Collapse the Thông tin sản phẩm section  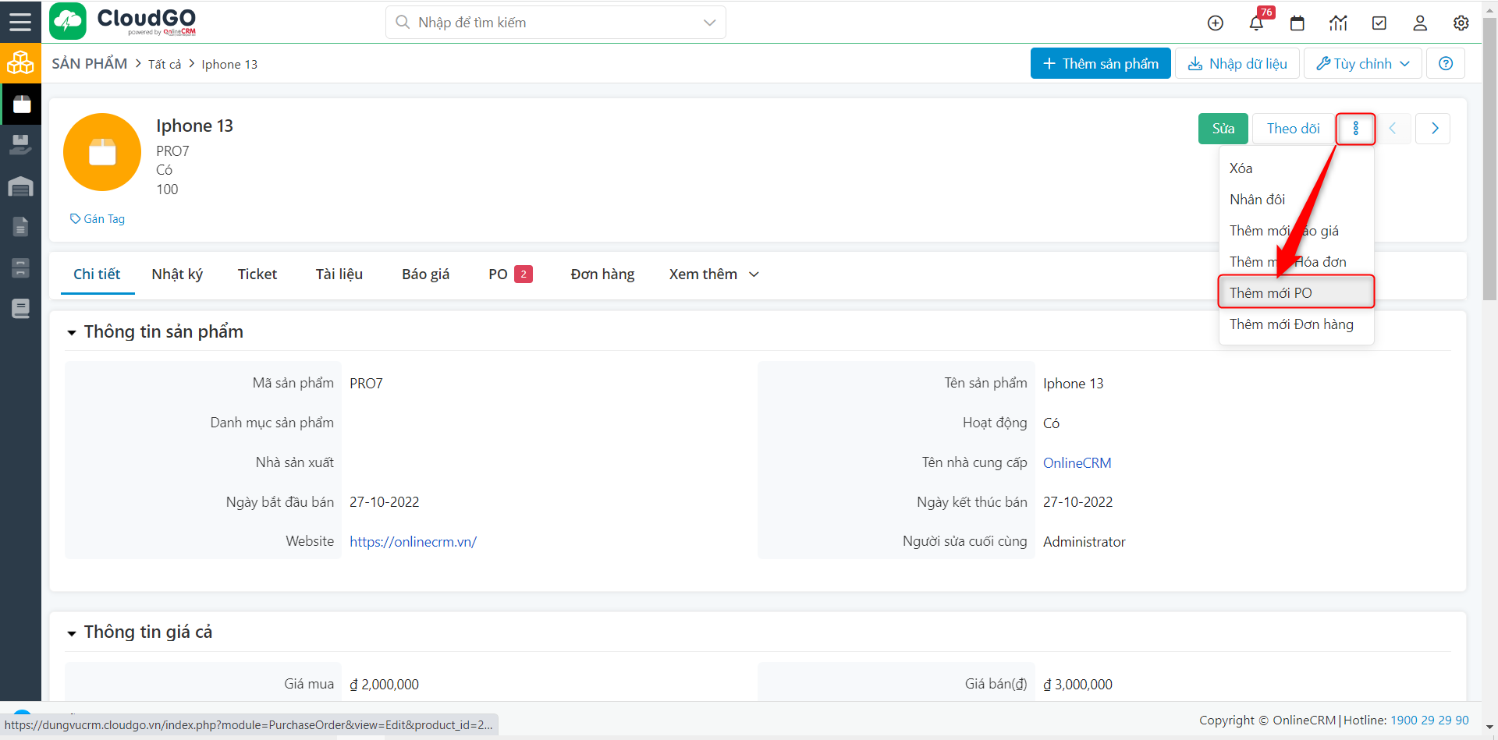[72, 333]
